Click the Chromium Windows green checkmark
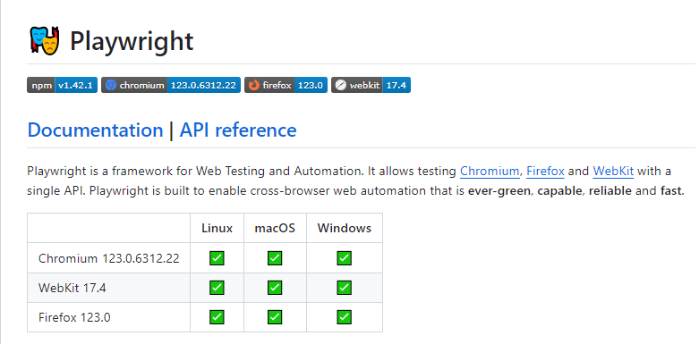Image resolution: width=699 pixels, height=344 pixels. [345, 258]
